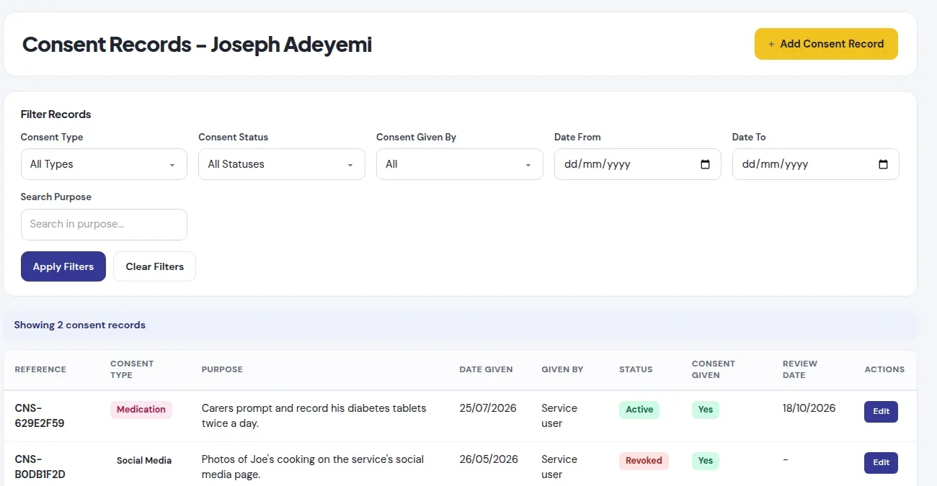Viewport: 937px width, 486px height.
Task: Clear all filters
Action: coord(155,266)
